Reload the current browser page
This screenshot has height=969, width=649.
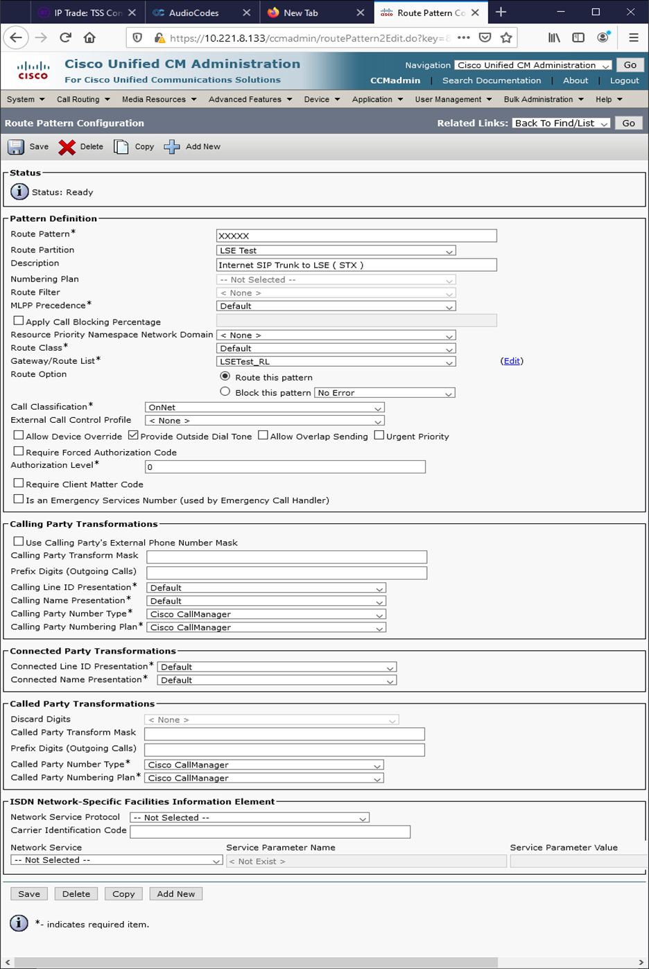click(66, 38)
